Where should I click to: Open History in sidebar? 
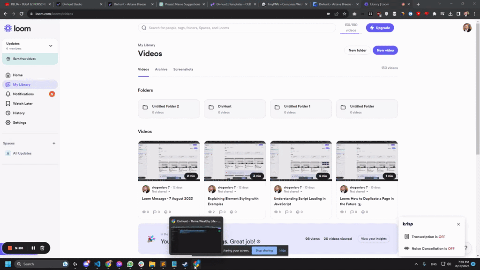click(x=30, y=113)
